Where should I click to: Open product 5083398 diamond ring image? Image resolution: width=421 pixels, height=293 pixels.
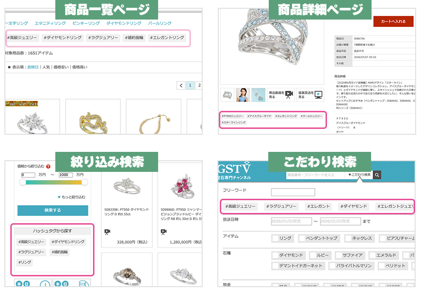pyautogui.click(x=127, y=186)
